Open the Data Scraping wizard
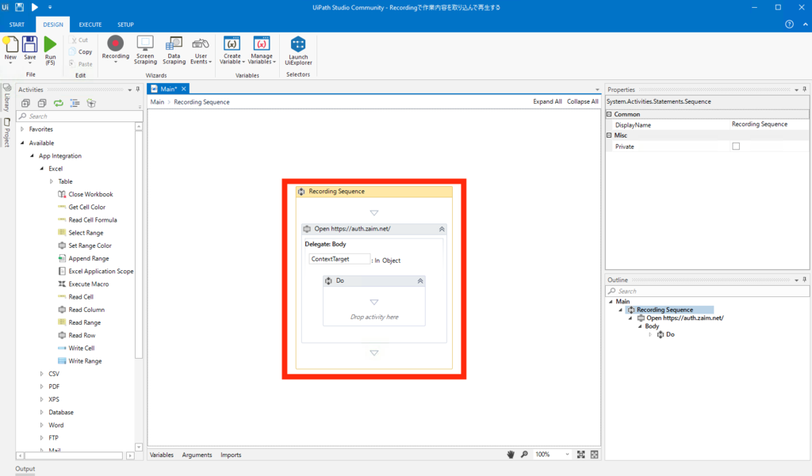The height and width of the screenshot is (476, 812). coord(174,50)
